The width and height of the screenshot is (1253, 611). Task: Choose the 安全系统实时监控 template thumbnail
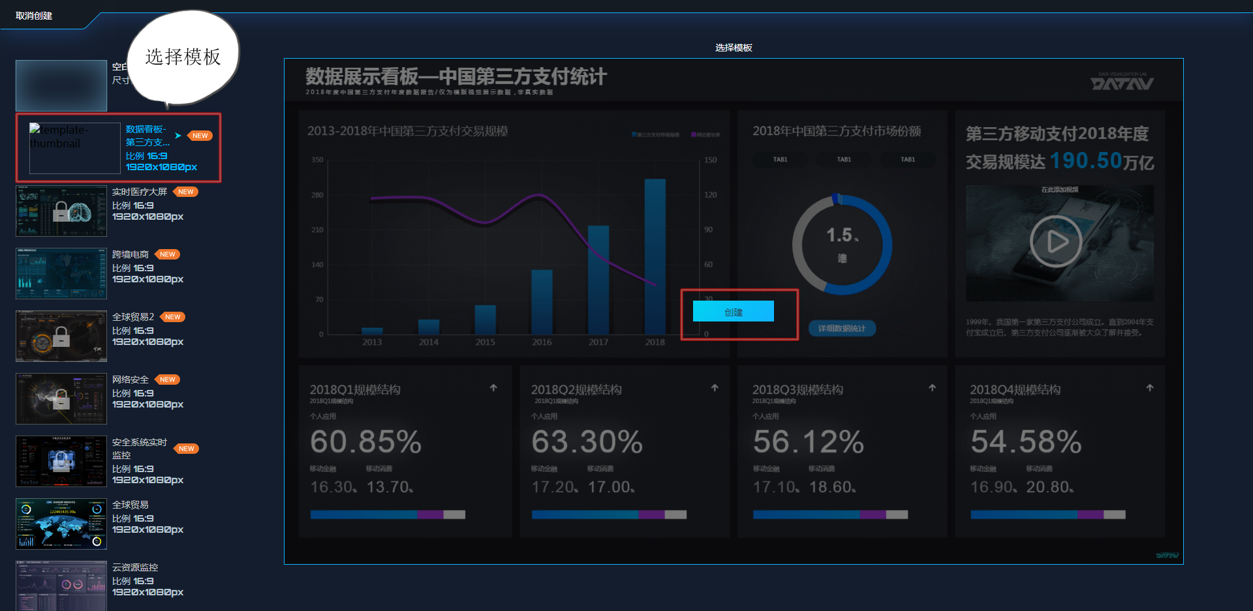pos(61,461)
